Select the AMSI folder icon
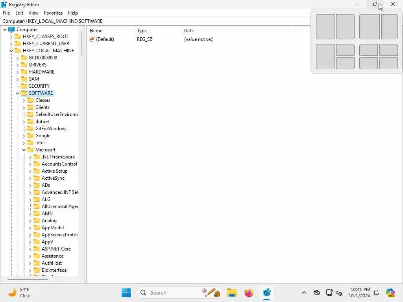Screen dimensions: 403x302 click(x=37, y=214)
